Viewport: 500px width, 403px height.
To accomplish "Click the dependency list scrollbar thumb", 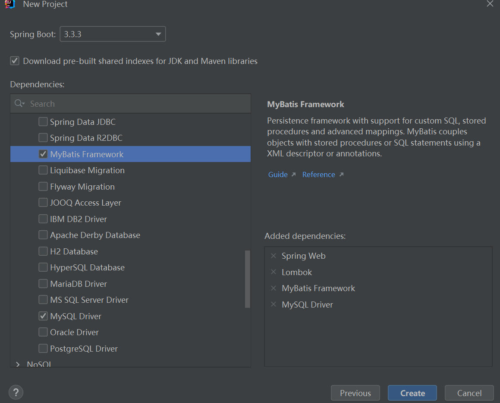I will tap(248, 279).
